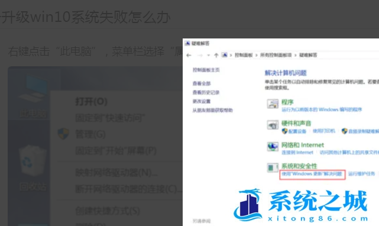Choose 固定到"开始"屏幕(P) in background menu

click(116, 151)
